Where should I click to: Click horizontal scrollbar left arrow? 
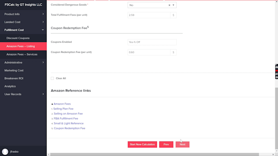click(49, 154)
